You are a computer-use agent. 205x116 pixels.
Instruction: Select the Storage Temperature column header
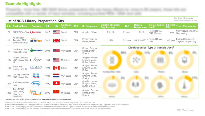(140, 26)
